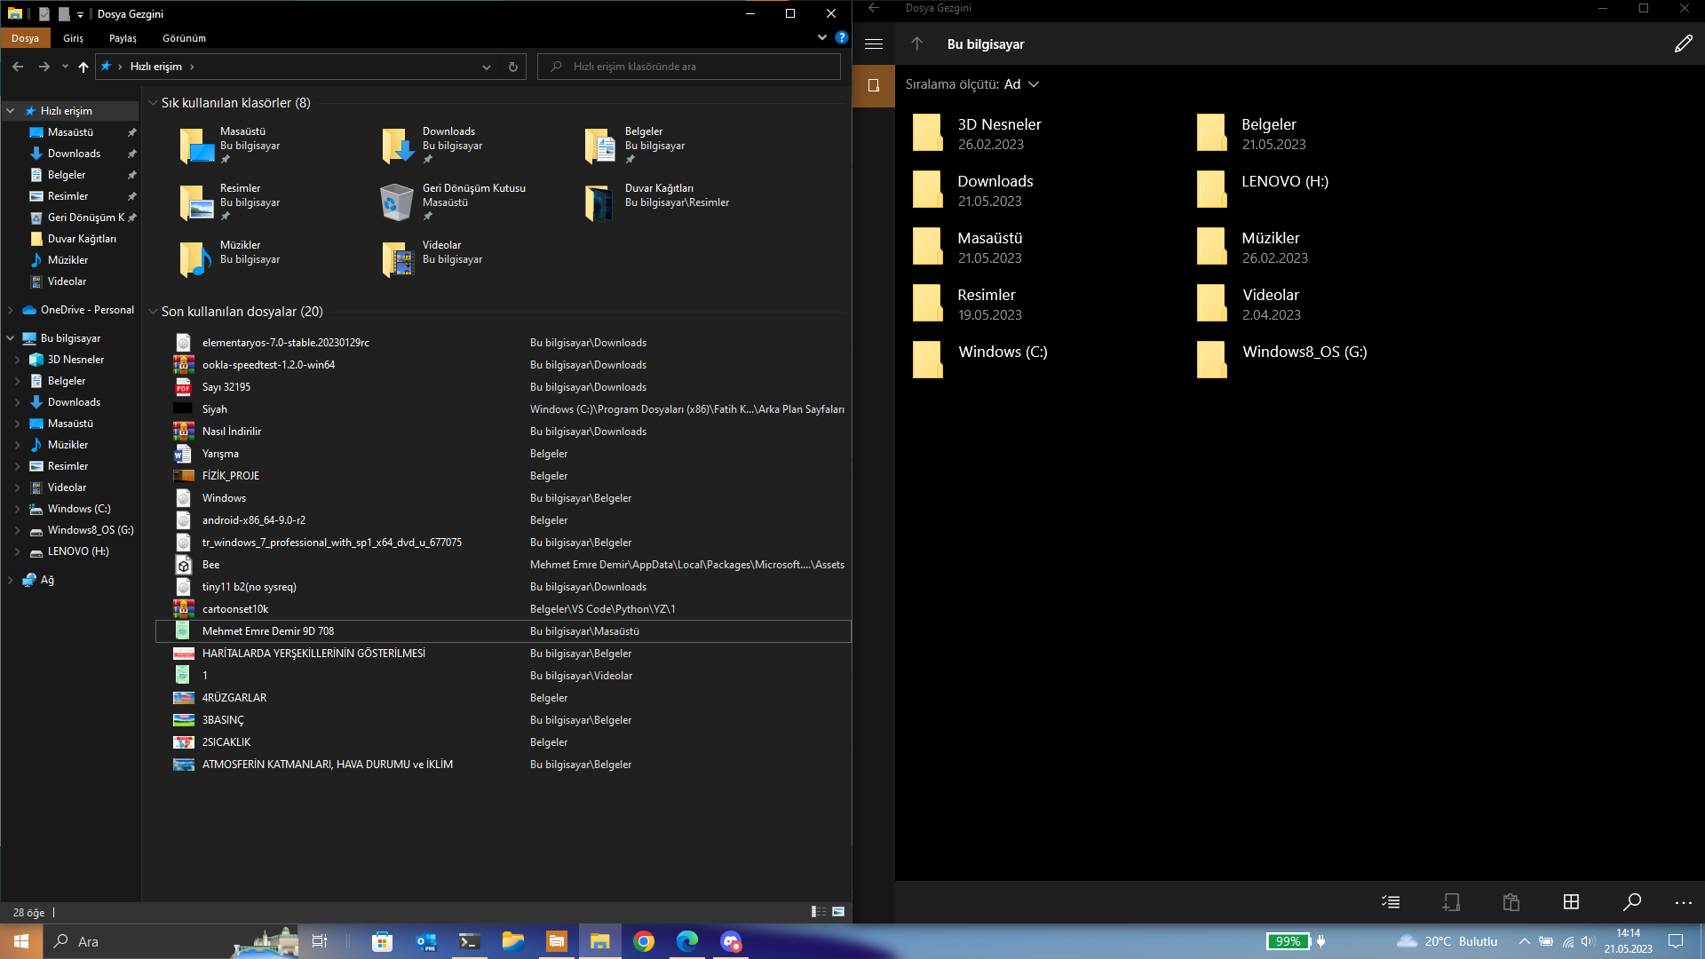Viewport: 1705px width, 959px height.
Task: Click the blue help question mark icon
Action: coord(841,38)
